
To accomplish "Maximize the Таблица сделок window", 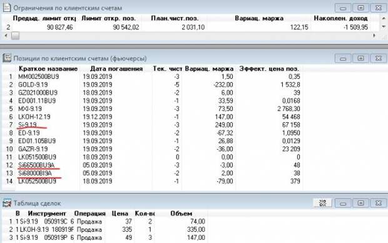I will 360,203.
